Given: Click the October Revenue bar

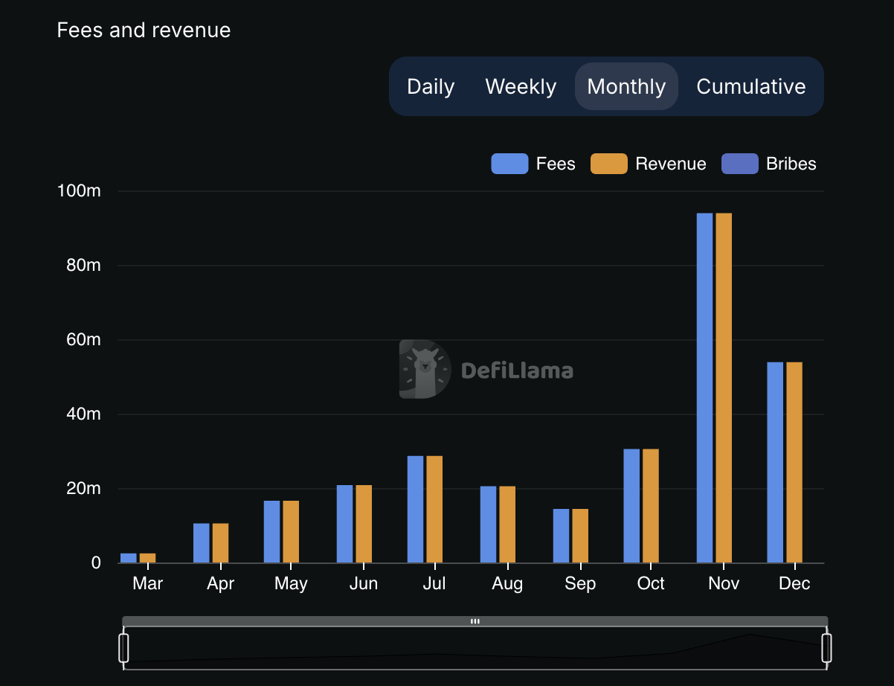Looking at the screenshot, I should (651, 506).
